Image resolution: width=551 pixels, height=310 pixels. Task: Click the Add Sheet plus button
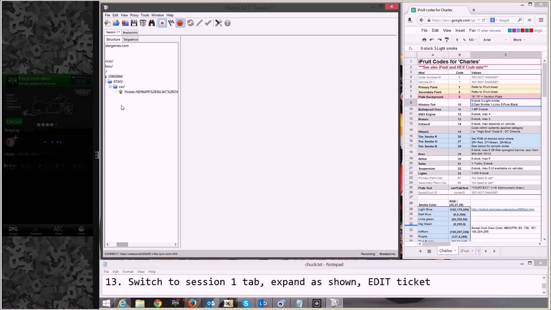tap(420, 251)
